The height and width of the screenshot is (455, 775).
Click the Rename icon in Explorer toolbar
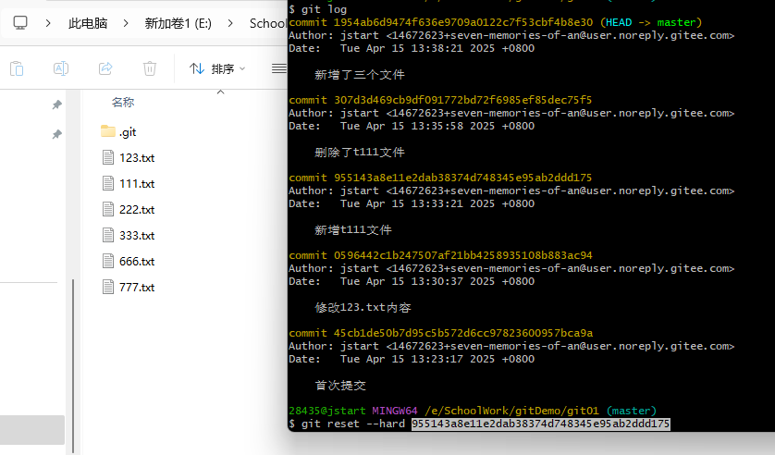61,68
